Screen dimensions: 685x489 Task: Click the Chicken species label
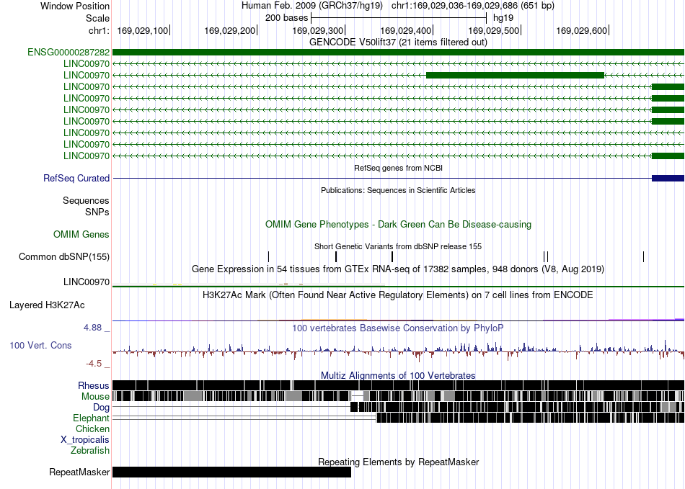[x=92, y=429]
